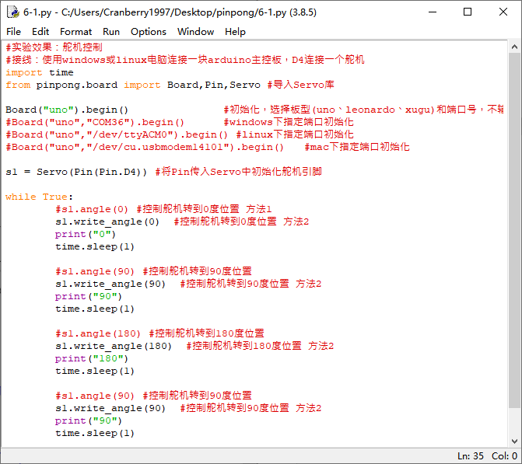Open the Window menu
This screenshot has height=464, width=522.
click(195, 32)
